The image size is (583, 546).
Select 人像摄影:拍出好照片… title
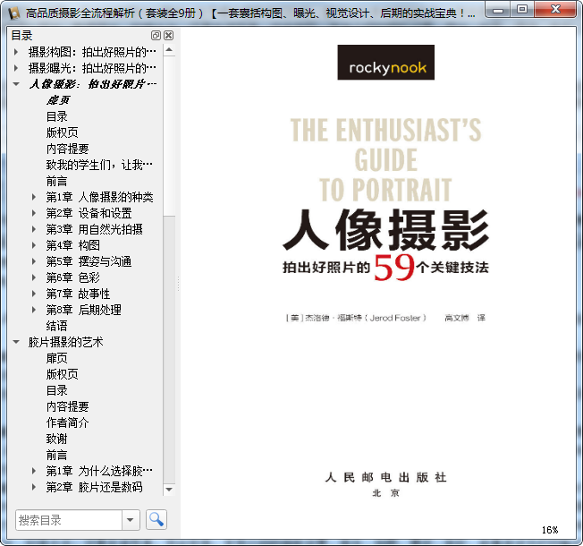point(93,84)
